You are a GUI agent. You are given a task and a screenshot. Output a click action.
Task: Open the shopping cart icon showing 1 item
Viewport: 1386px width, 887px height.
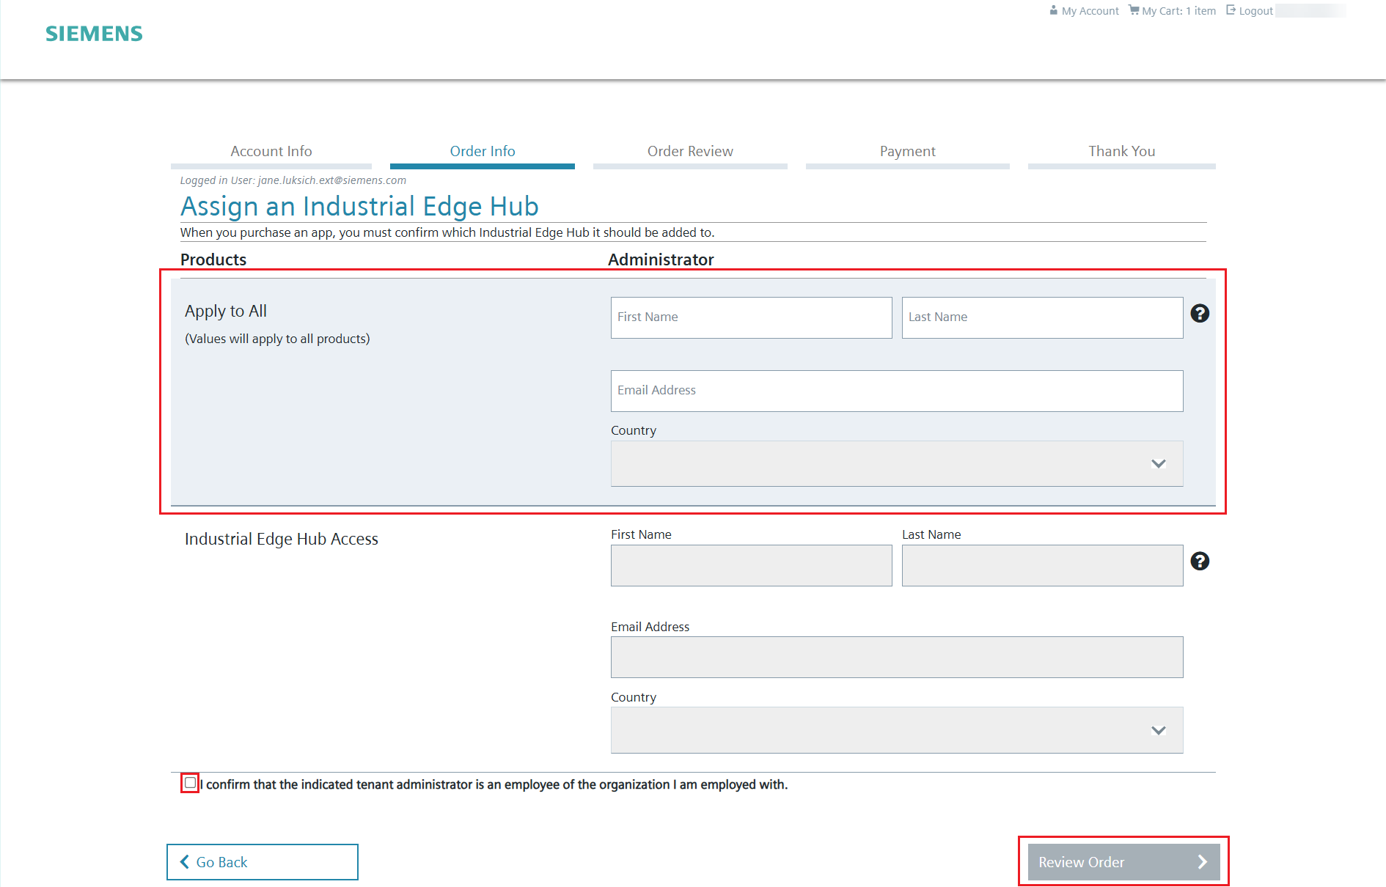pos(1134,10)
